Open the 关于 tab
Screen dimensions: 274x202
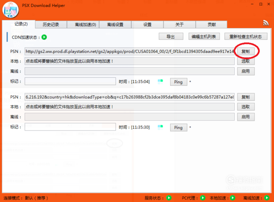tap(180, 25)
